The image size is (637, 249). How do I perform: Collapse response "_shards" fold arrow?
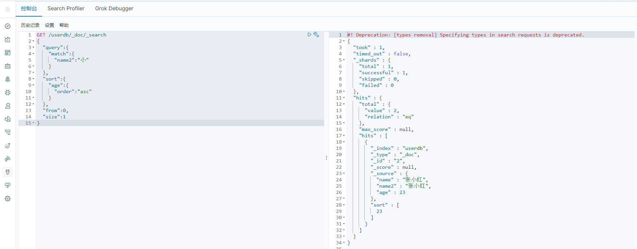344,60
